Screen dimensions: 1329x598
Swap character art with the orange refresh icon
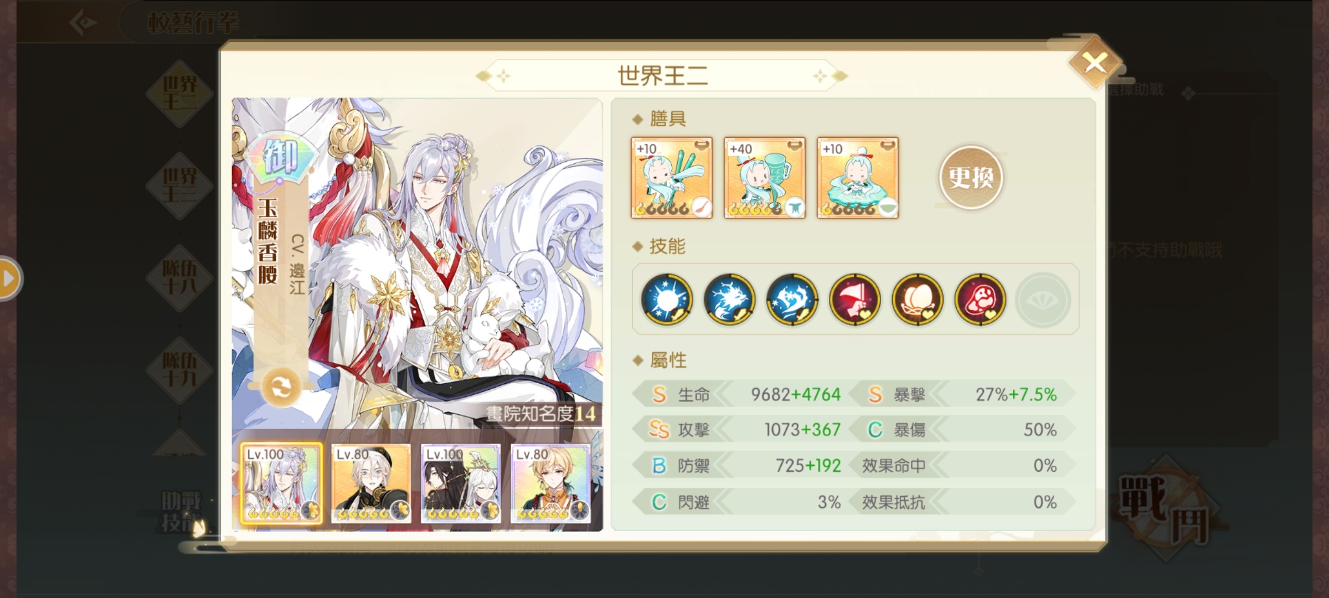281,388
